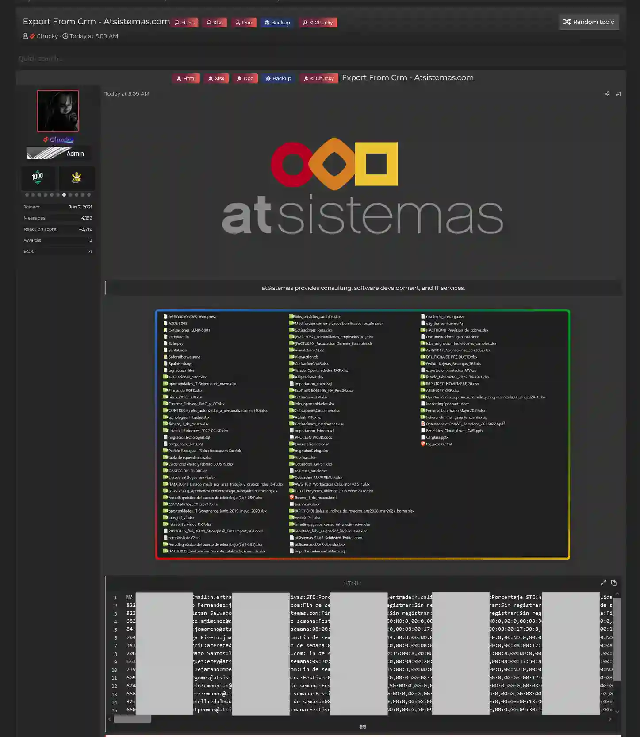Click the grid icon below code block
The width and height of the screenshot is (640, 737).
coord(363,727)
